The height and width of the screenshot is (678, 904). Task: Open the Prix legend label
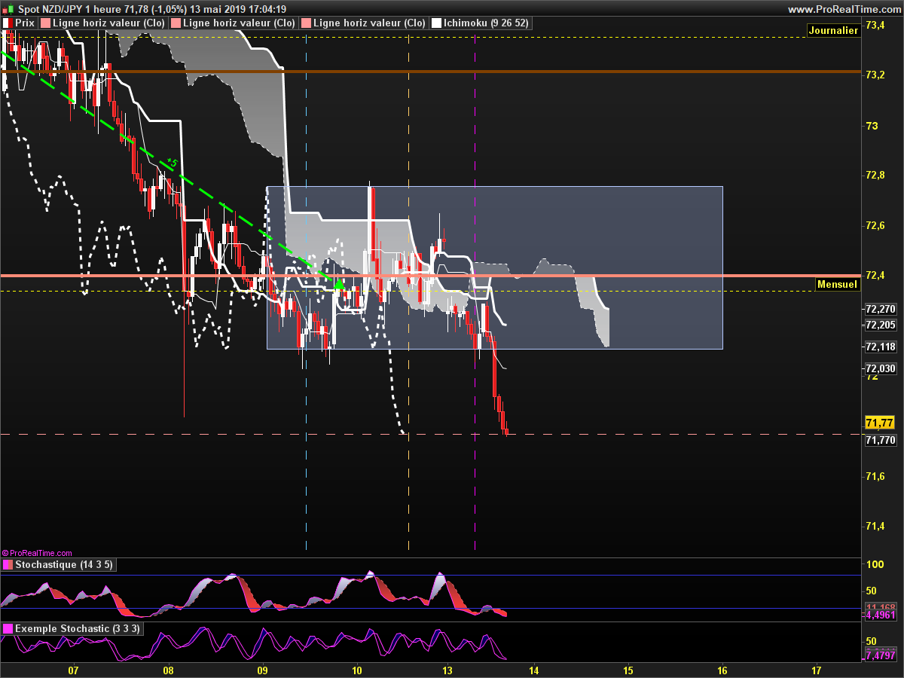[x=25, y=23]
